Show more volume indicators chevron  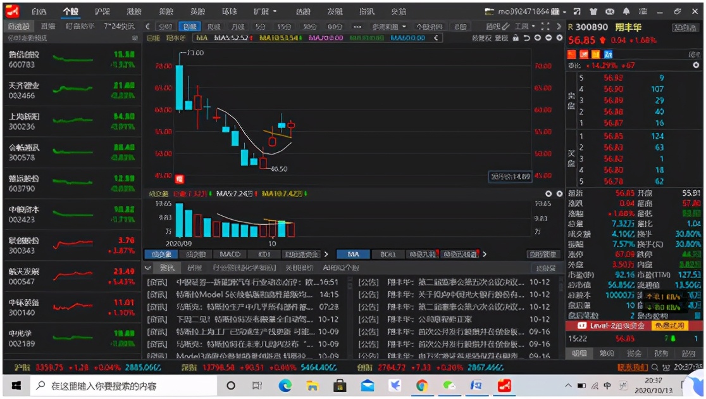326,254
